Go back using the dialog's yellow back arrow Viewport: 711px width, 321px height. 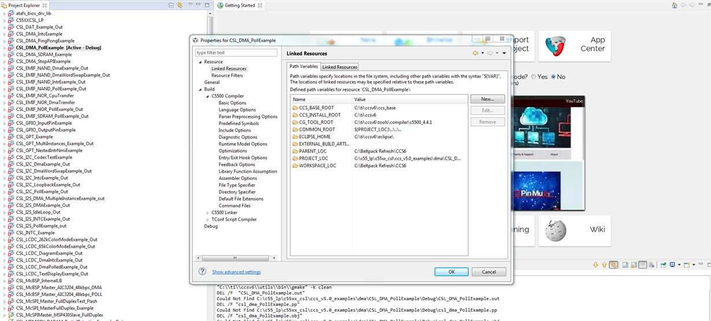[x=476, y=53]
